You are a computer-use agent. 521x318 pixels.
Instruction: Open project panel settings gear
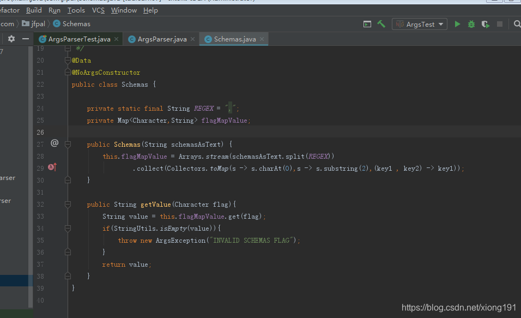click(x=11, y=39)
